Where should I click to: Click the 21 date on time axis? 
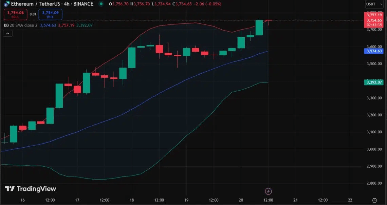(295, 200)
